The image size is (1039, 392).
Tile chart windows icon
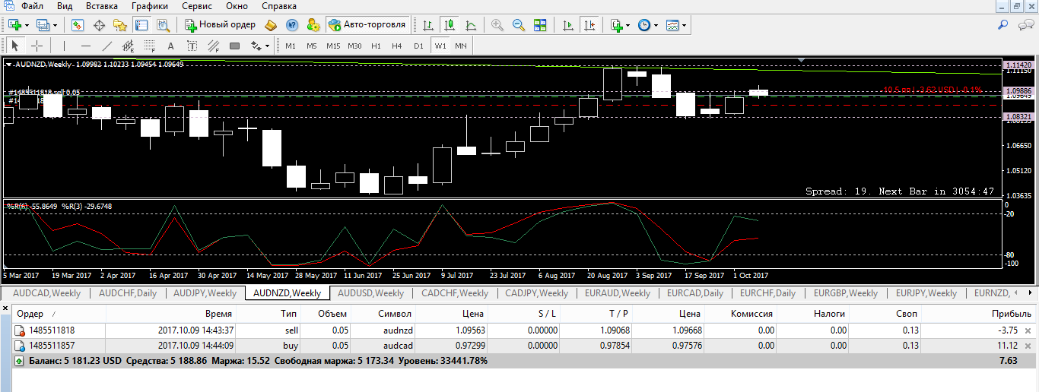540,25
